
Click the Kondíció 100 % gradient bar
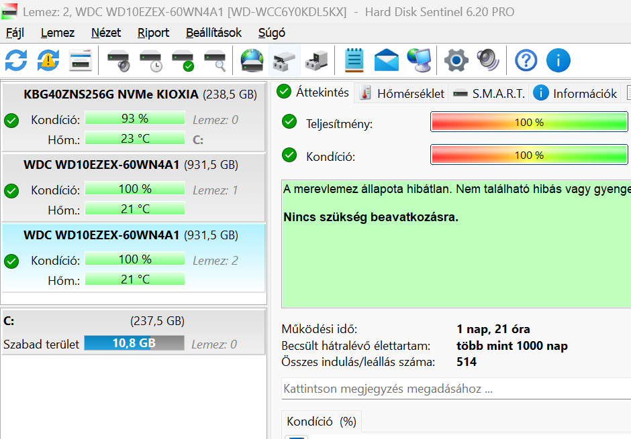pos(529,155)
